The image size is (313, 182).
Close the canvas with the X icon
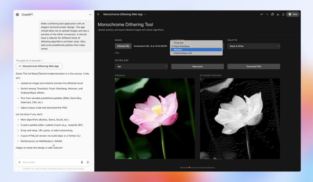(98, 14)
